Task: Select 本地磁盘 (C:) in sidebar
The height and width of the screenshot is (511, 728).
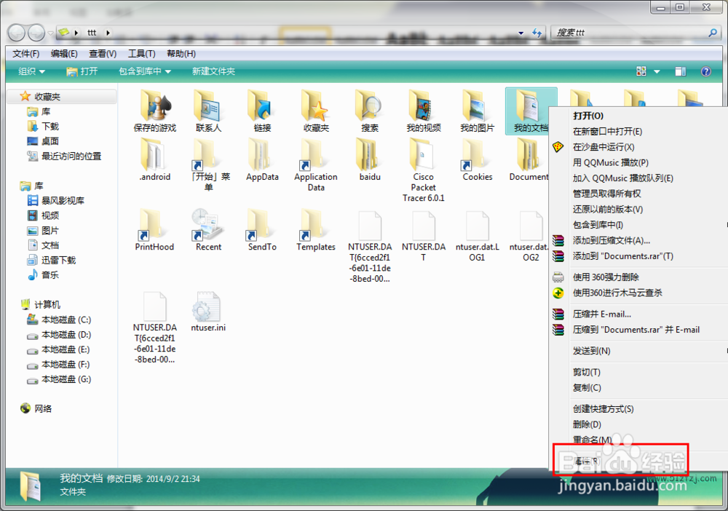Action: tap(59, 320)
